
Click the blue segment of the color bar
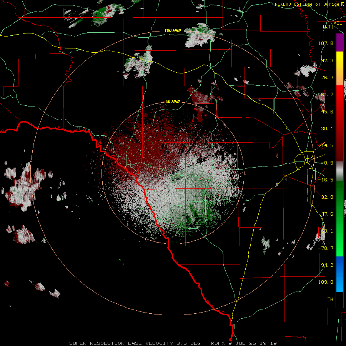pos(339,274)
